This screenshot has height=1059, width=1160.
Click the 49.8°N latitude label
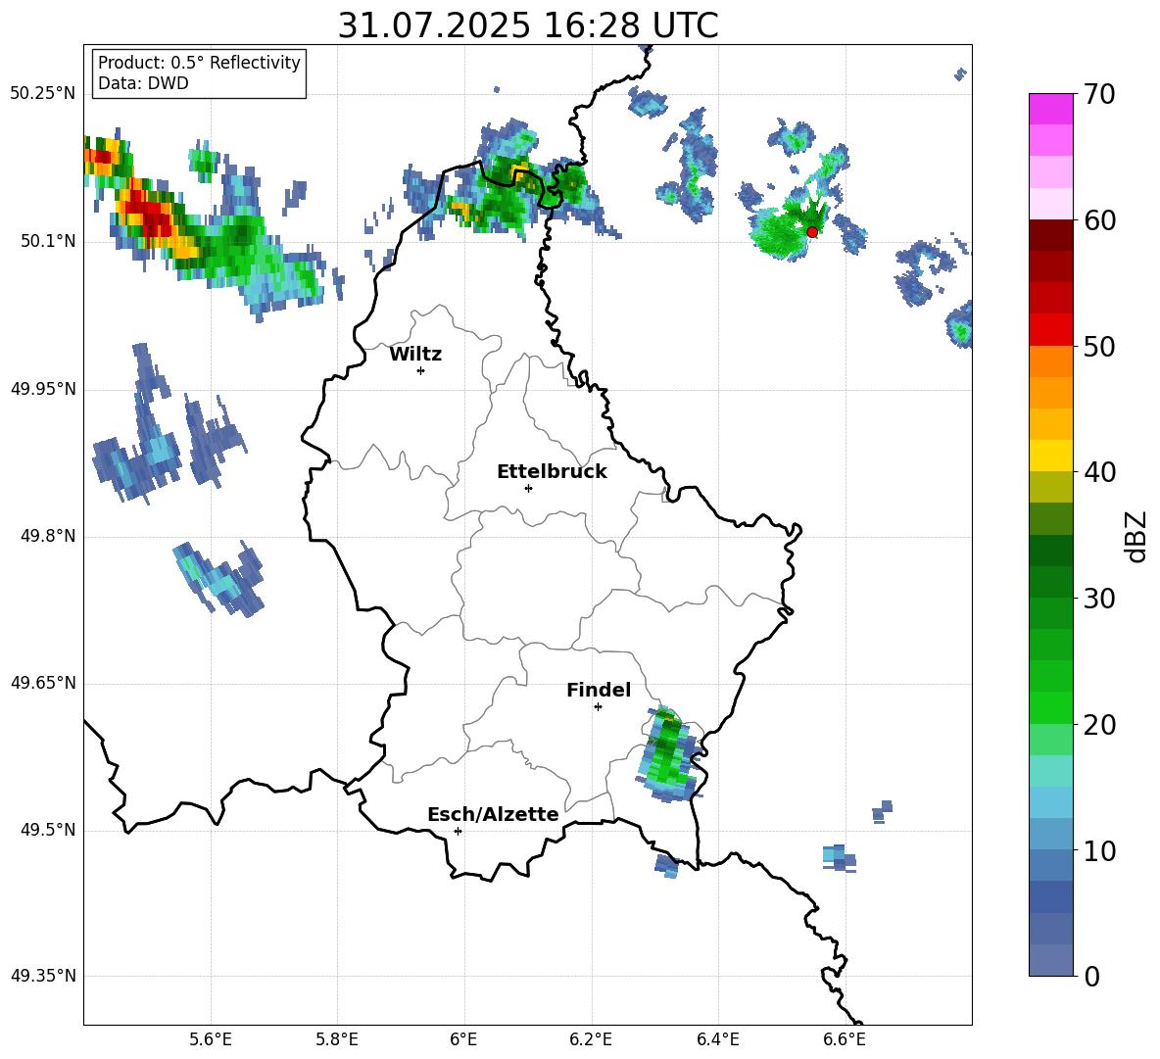[47, 536]
